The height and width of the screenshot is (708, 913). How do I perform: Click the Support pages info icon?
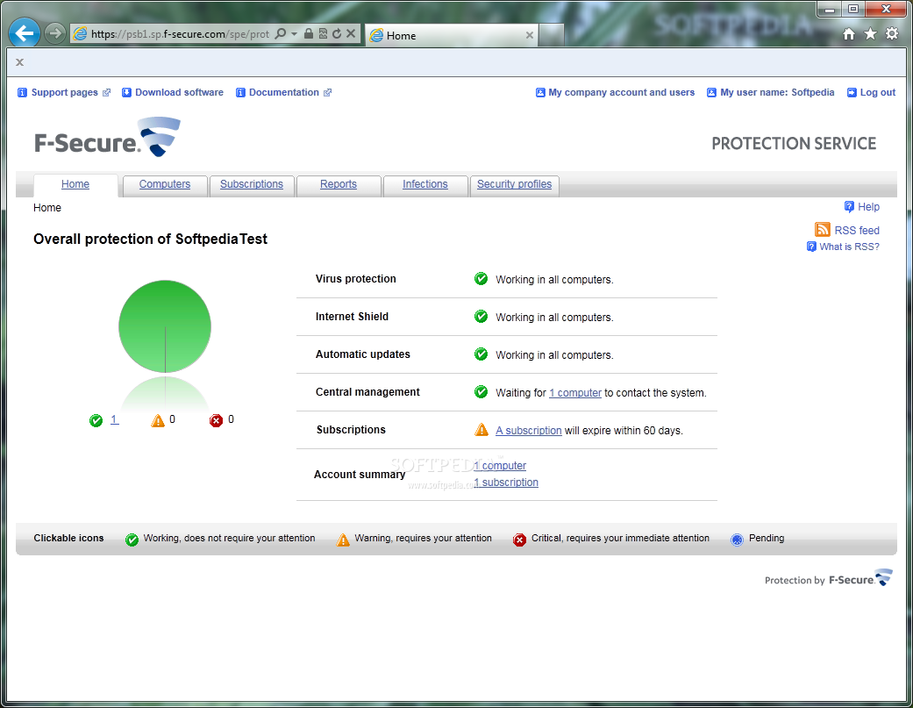22,93
